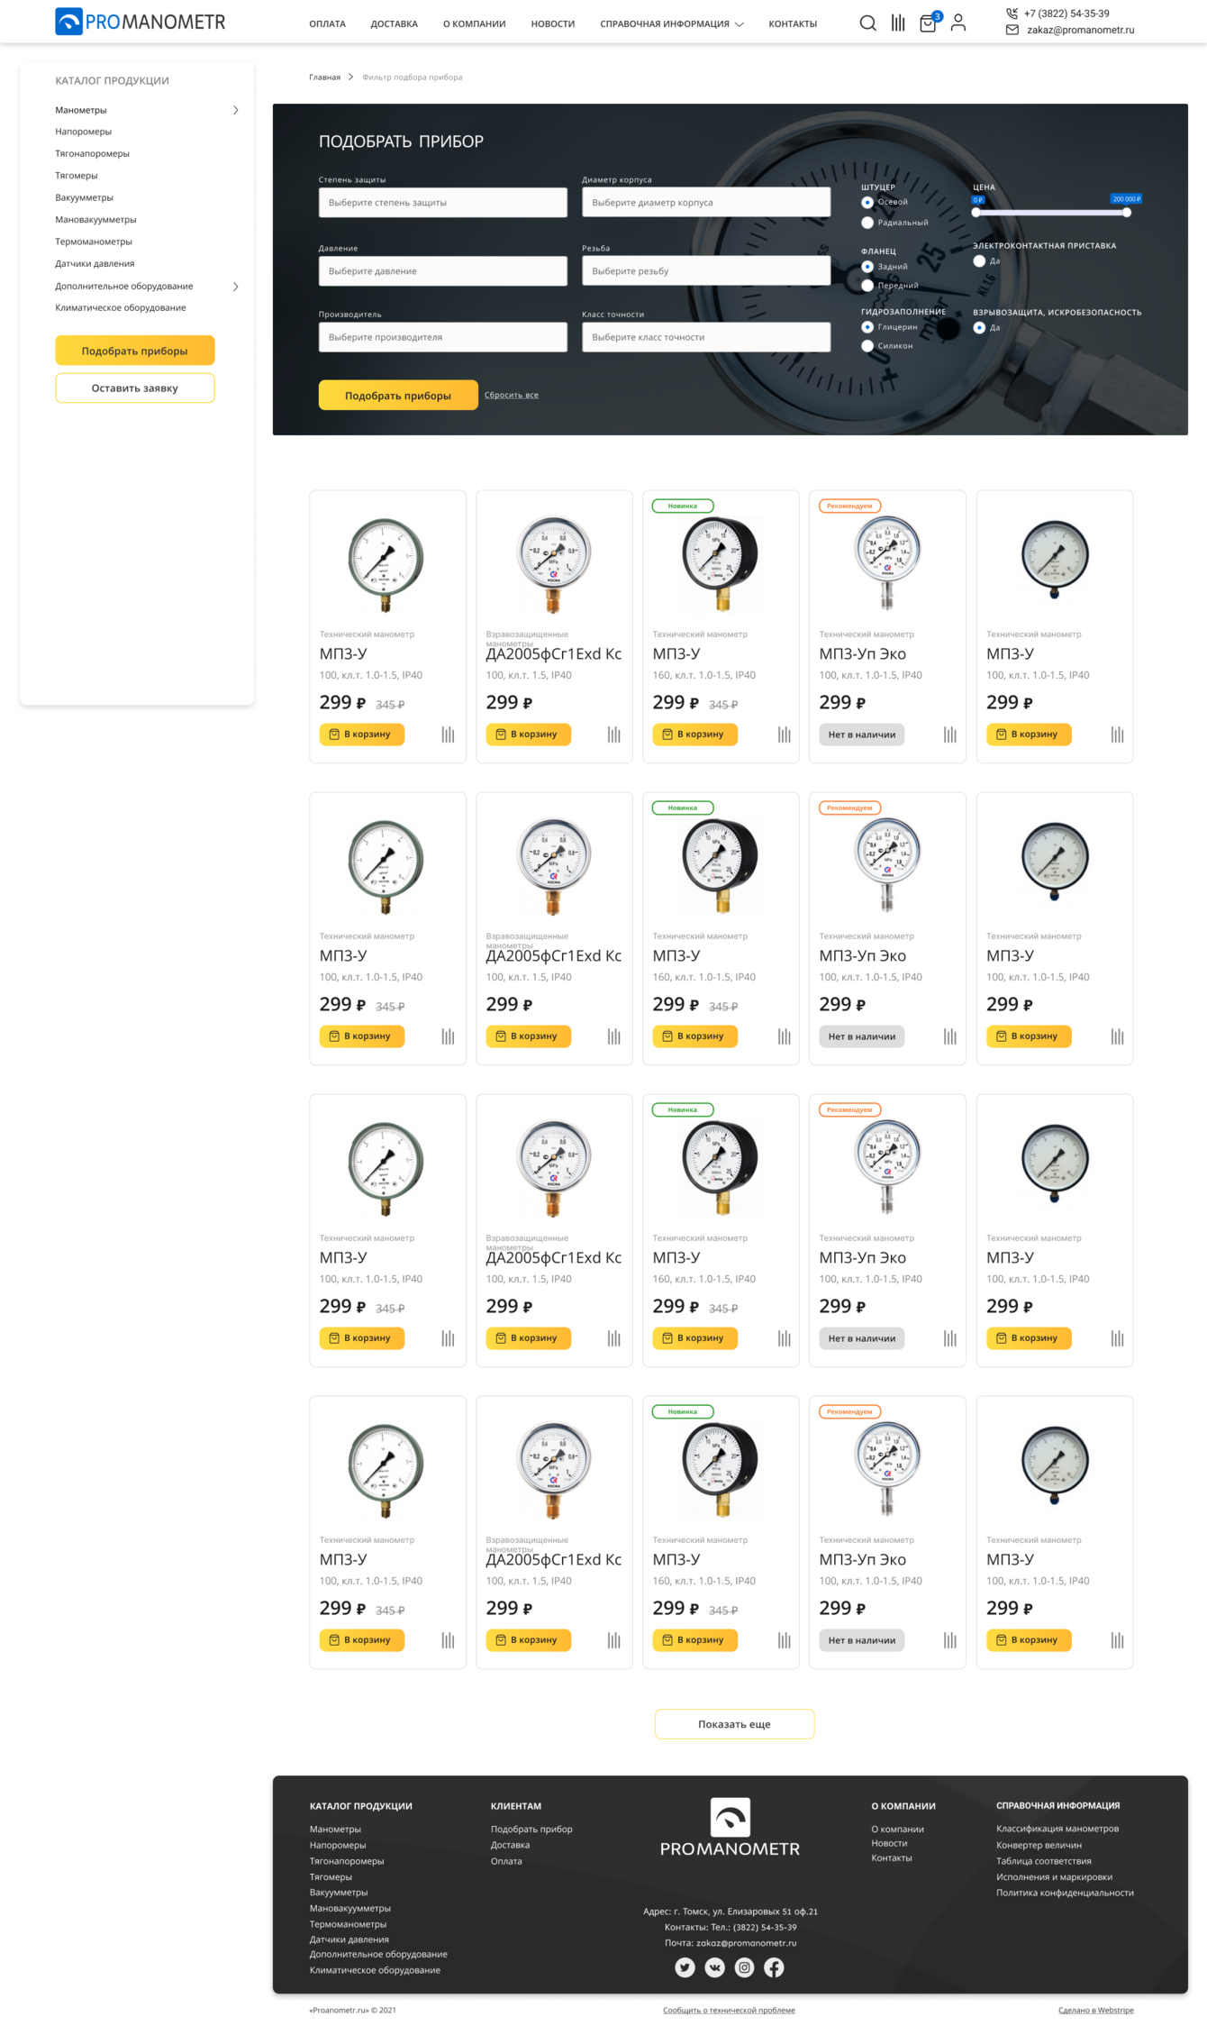Image resolution: width=1207 pixels, height=2026 pixels.
Task: Open the Выберите давление dropdown
Action: 442,271
